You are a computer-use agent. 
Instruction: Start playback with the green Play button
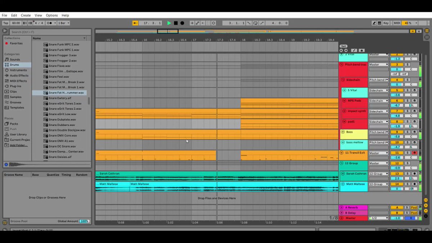pyautogui.click(x=169, y=23)
